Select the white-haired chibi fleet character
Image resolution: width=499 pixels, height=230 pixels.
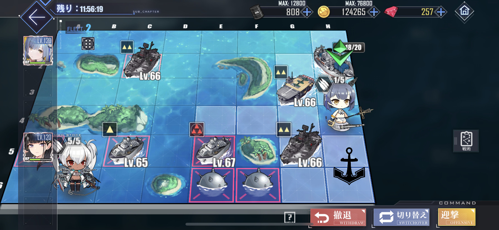[x=76, y=167]
